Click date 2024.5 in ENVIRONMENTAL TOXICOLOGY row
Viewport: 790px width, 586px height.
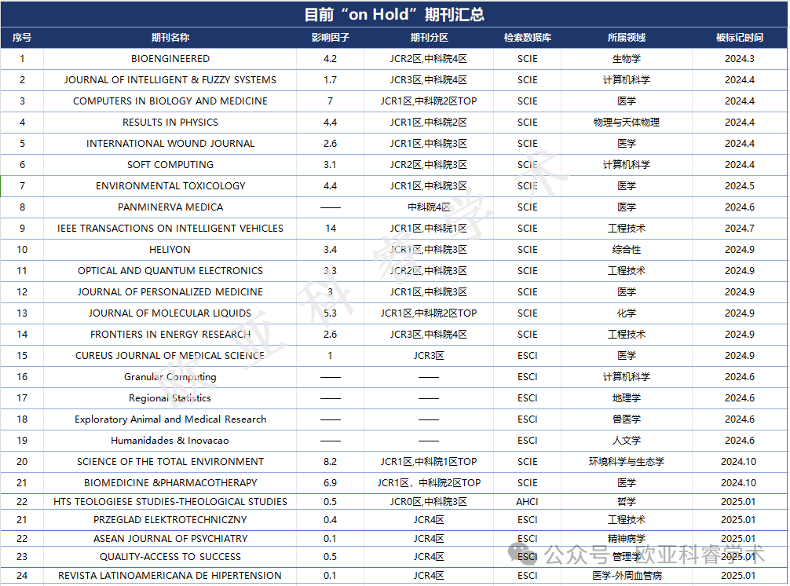[740, 185]
